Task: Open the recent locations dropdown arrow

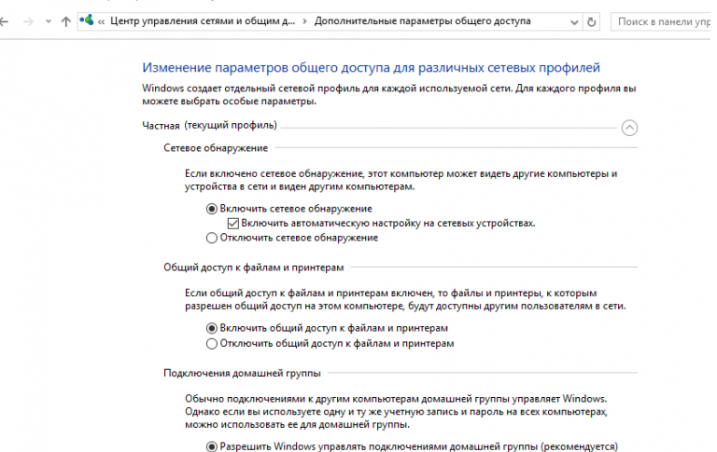Action: tap(47, 21)
